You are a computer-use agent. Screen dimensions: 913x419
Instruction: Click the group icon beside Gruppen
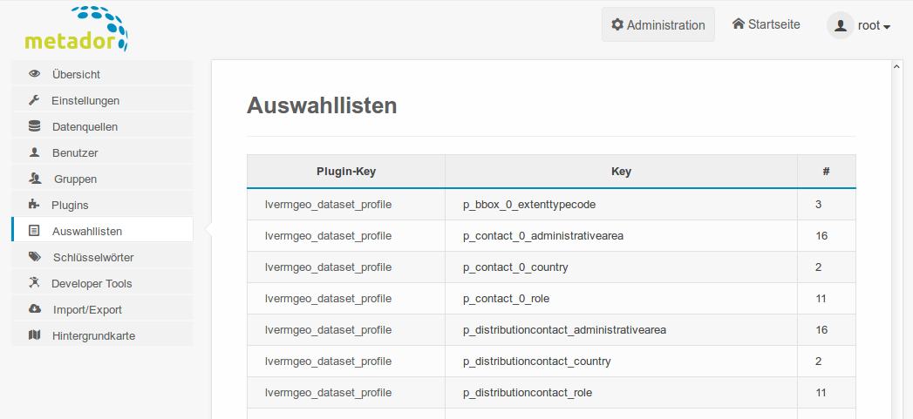pyautogui.click(x=34, y=179)
